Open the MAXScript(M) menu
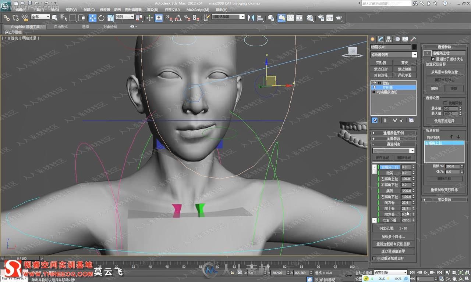This screenshot has width=471, height=282. 198,10
